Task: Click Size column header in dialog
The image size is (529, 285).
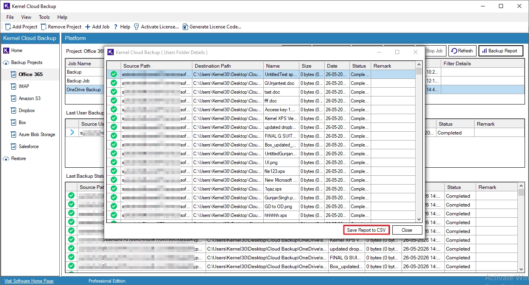Action: (311, 66)
